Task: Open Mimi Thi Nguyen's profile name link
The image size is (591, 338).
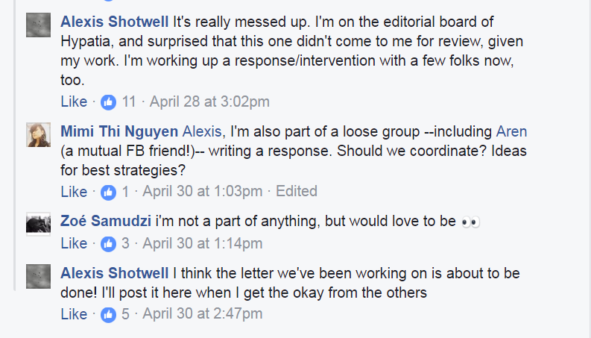Action: click(x=120, y=132)
